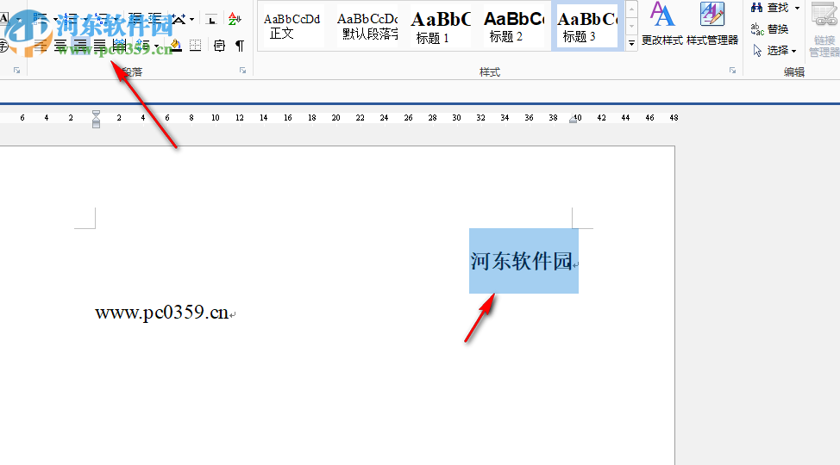Click the first-line indent ruler marker
The image size is (840, 465).
click(x=96, y=113)
